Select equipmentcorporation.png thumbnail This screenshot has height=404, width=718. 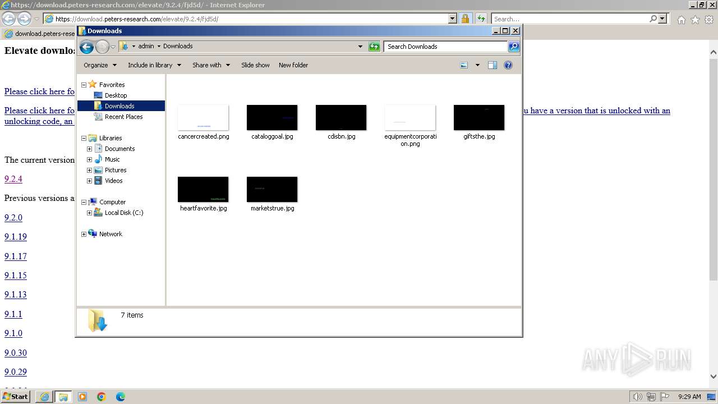click(x=410, y=118)
